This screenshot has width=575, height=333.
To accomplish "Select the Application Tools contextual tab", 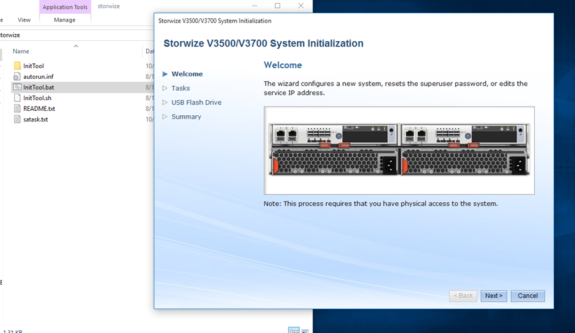I will (65, 7).
